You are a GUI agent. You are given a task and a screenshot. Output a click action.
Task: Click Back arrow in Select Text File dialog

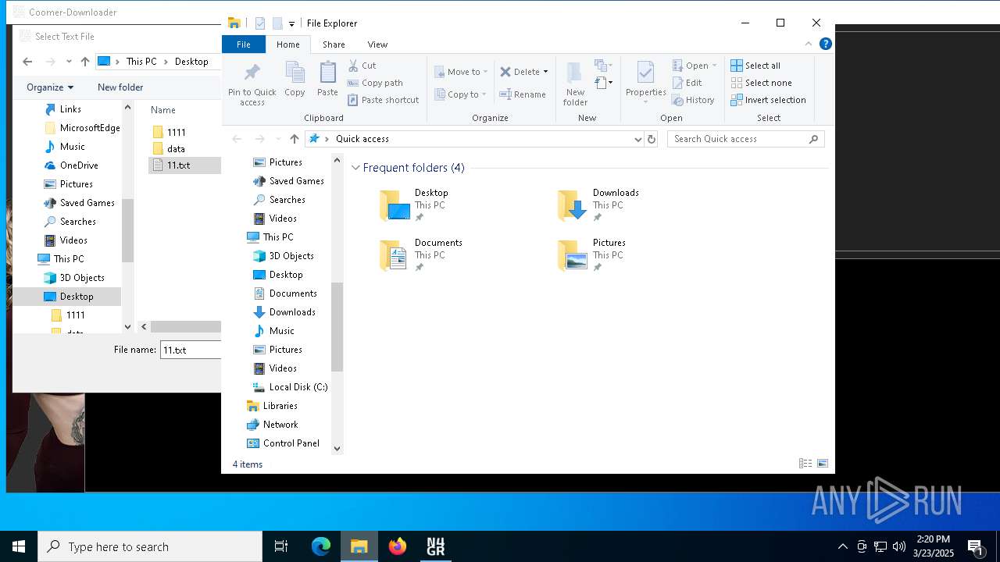[27, 62]
